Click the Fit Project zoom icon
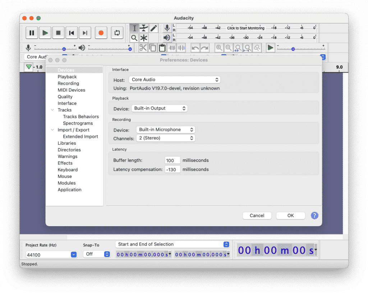Image resolution: width=368 pixels, height=294 pixels. 247,48
